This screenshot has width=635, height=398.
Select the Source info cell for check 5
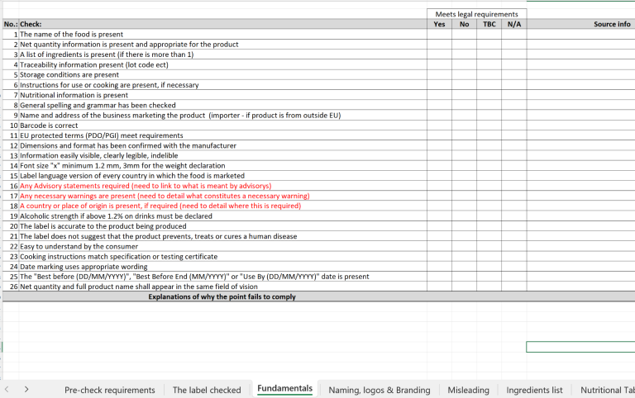coord(580,74)
